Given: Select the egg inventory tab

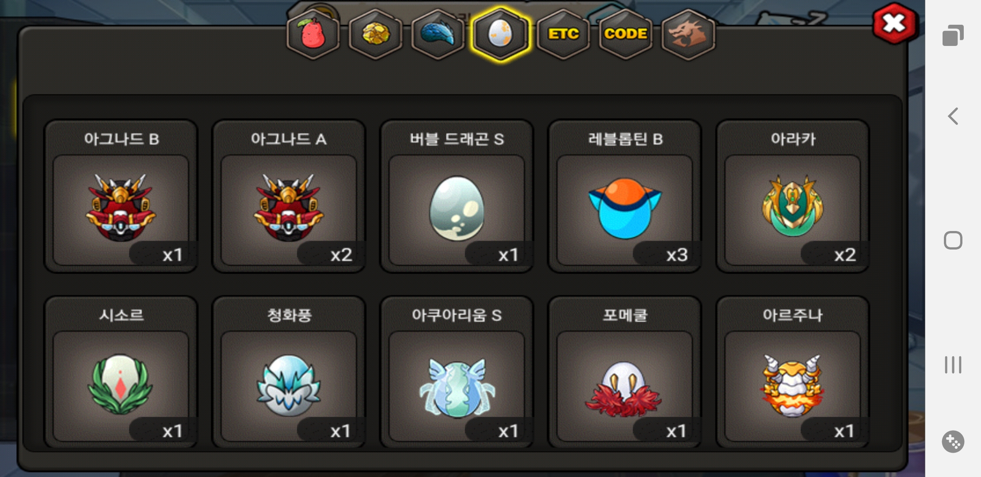Looking at the screenshot, I should 500,34.
